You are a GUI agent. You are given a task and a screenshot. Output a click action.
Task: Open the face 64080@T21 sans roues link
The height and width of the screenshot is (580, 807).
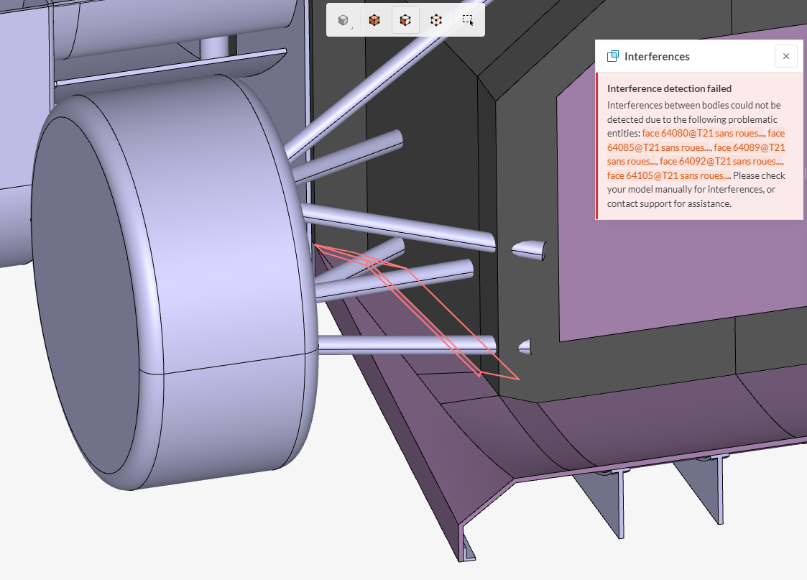pos(701,133)
